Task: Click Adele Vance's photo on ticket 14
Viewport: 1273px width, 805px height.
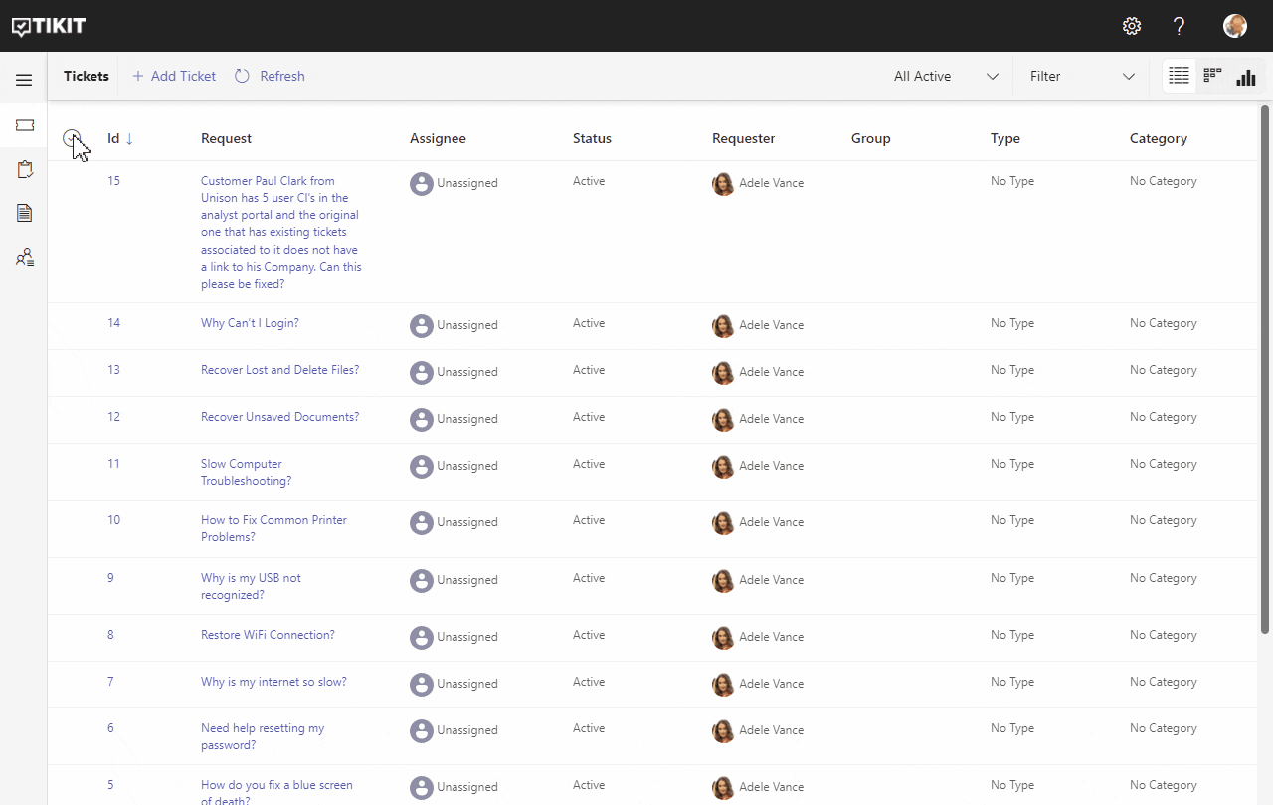Action: pyautogui.click(x=724, y=325)
